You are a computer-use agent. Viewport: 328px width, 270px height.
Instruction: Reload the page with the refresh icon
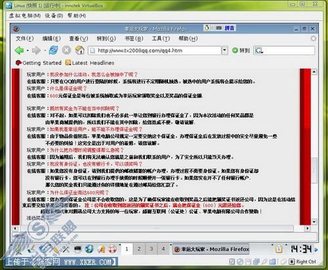(53, 50)
